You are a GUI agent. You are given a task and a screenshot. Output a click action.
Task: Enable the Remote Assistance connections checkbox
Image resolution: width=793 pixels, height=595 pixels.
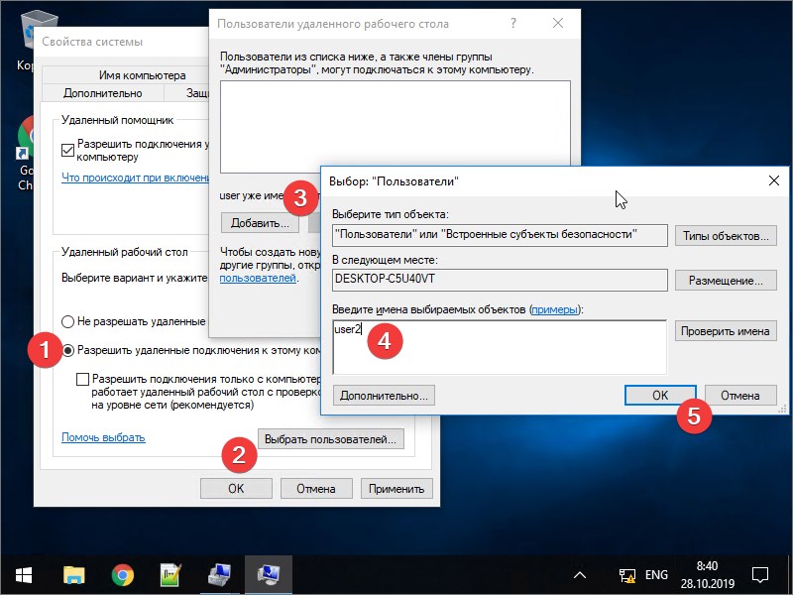pos(67,151)
